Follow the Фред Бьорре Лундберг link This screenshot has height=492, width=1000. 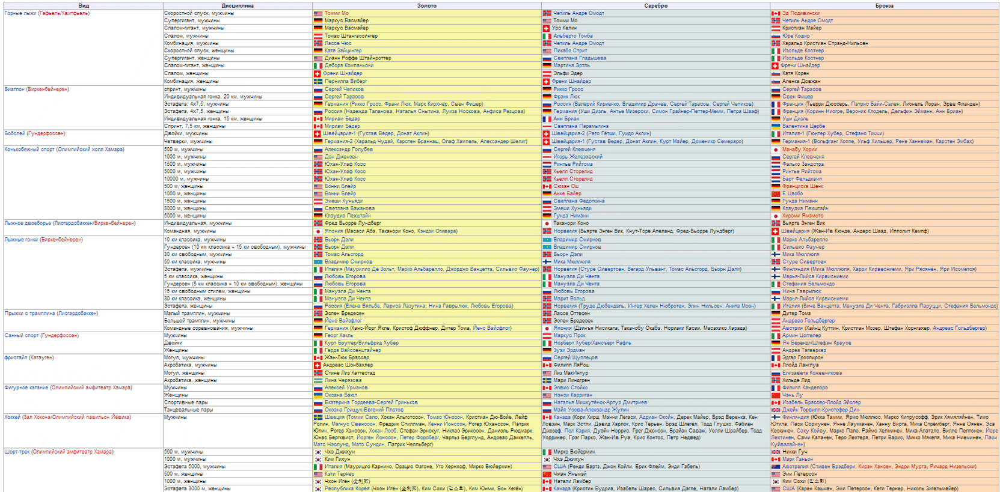coord(352,223)
